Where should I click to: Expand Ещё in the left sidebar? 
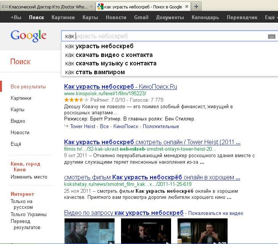[x=16, y=144]
